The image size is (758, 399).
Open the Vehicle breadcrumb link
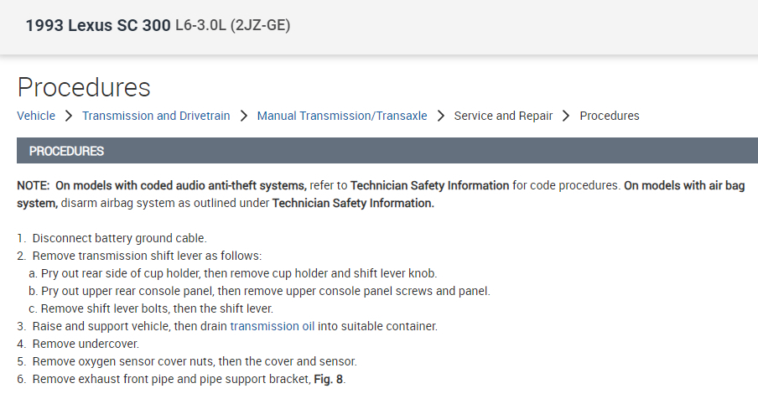click(x=36, y=116)
